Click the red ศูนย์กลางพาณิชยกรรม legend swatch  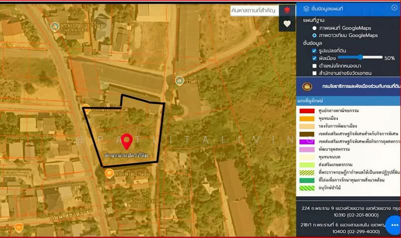[308, 110]
